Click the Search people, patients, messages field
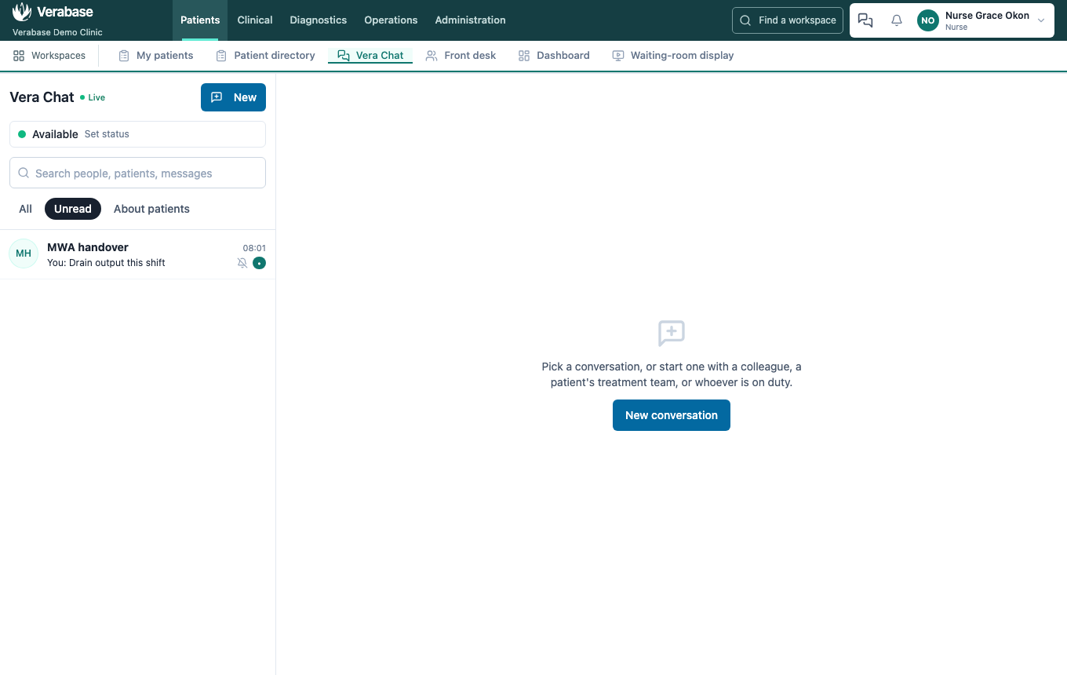 pyautogui.click(x=137, y=173)
